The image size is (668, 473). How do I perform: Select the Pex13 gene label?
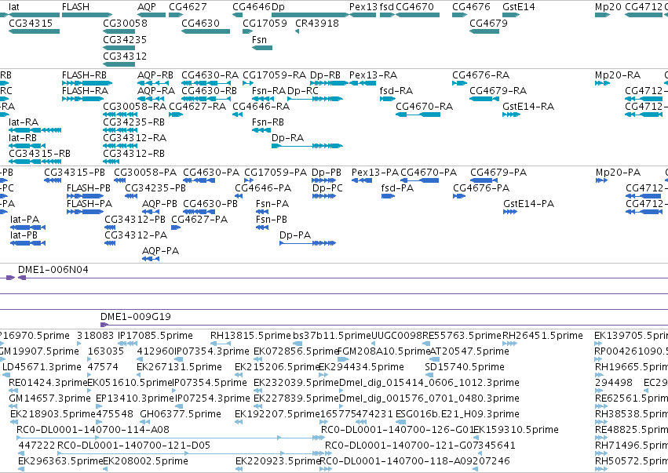[363, 7]
